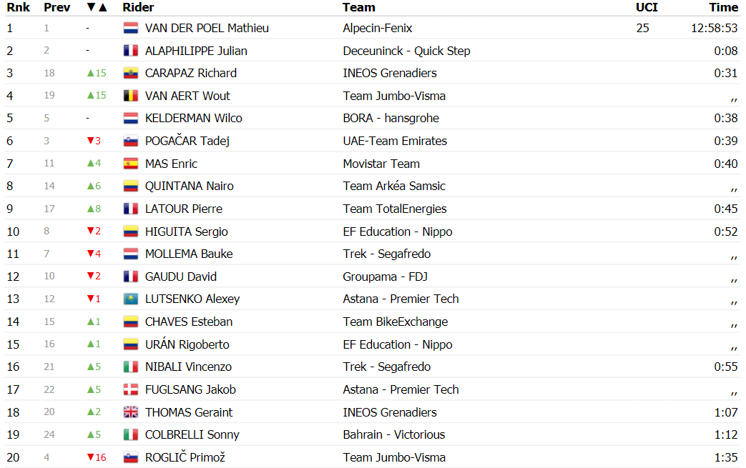Click the Belgian flag beside Van Aert
The width and height of the screenshot is (746, 468).
click(131, 96)
